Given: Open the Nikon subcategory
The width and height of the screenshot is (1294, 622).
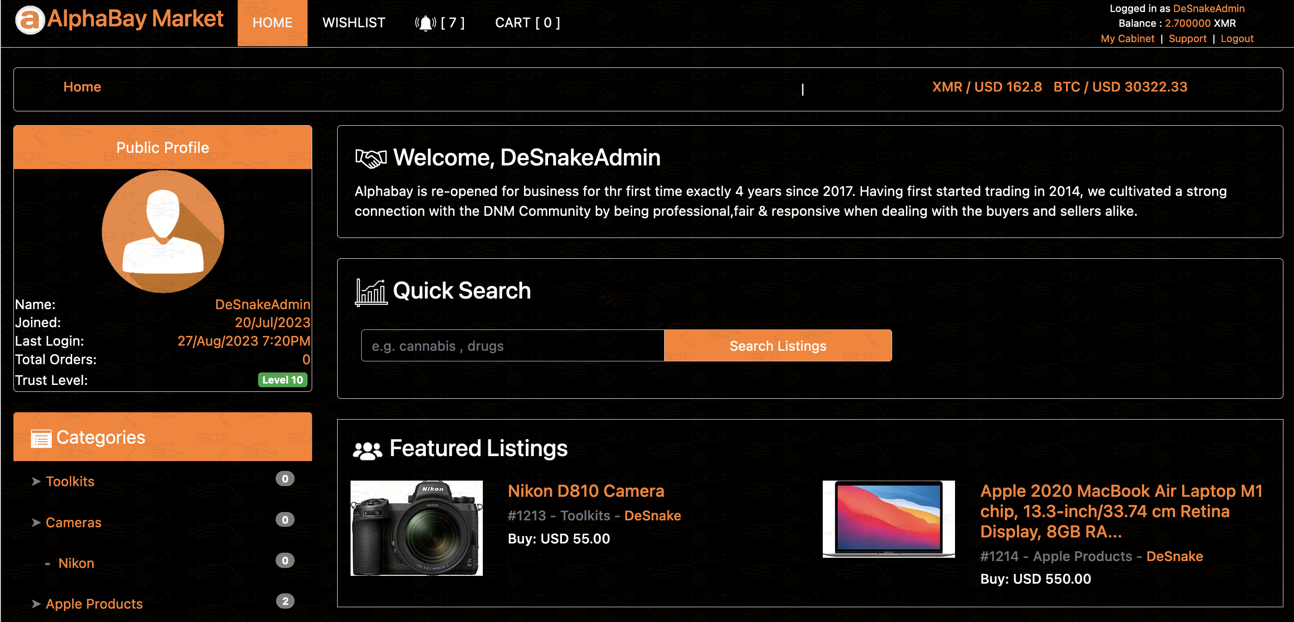Looking at the screenshot, I should click(76, 563).
